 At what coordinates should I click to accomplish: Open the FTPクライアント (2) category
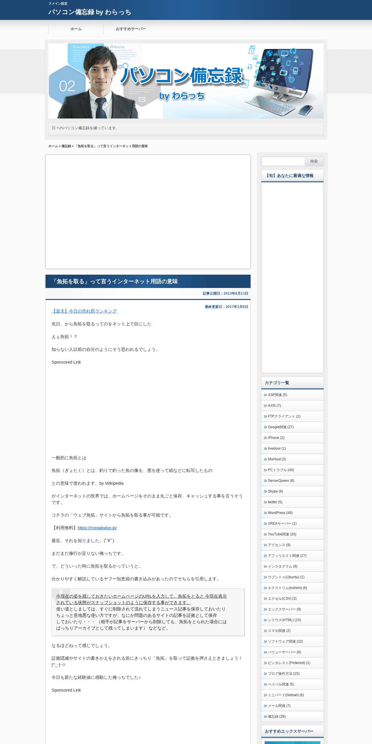[x=292, y=416]
